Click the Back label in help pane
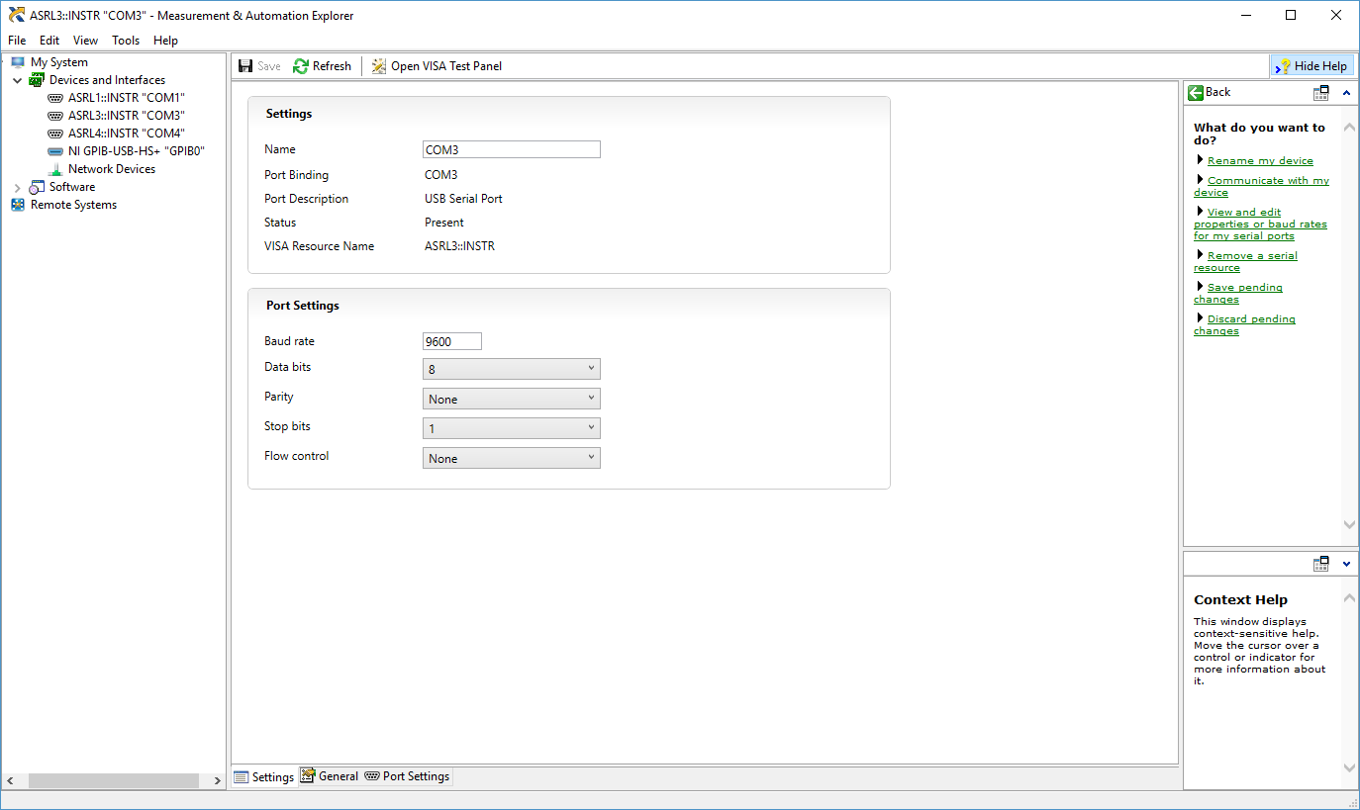The image size is (1360, 810). 1217,92
